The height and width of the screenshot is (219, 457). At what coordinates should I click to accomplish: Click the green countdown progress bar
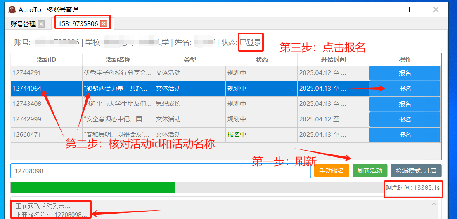[92, 187]
